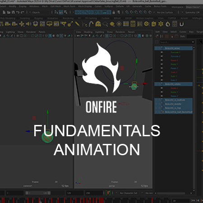
Task: Click the New Scene icon in status line
Action: (4, 12)
